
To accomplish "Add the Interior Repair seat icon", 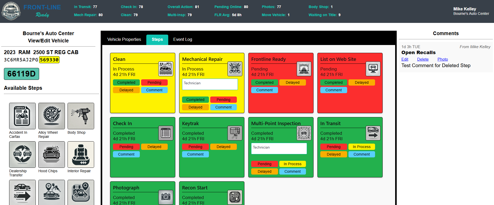I will pyautogui.click(x=81, y=155).
